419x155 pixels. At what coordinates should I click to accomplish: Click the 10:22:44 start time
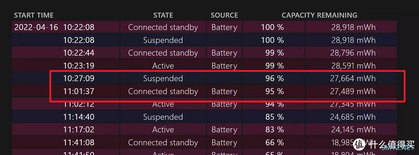(x=78, y=53)
